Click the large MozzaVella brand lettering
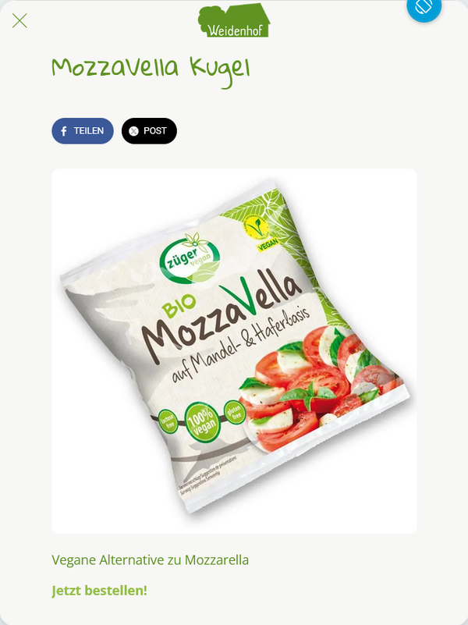 (x=221, y=315)
